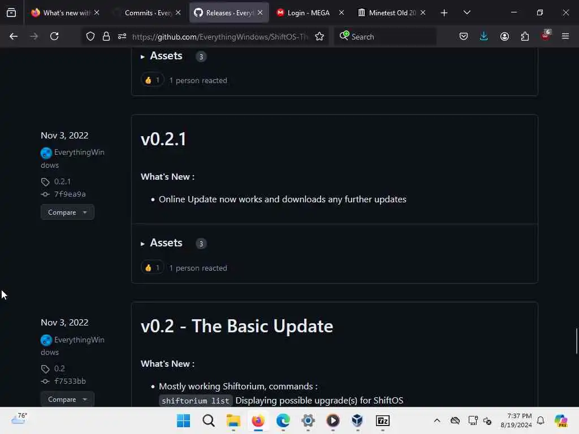Screen dimensions: 579x434
Task: Open the uBlock Origin extension icon
Action: 546,36
